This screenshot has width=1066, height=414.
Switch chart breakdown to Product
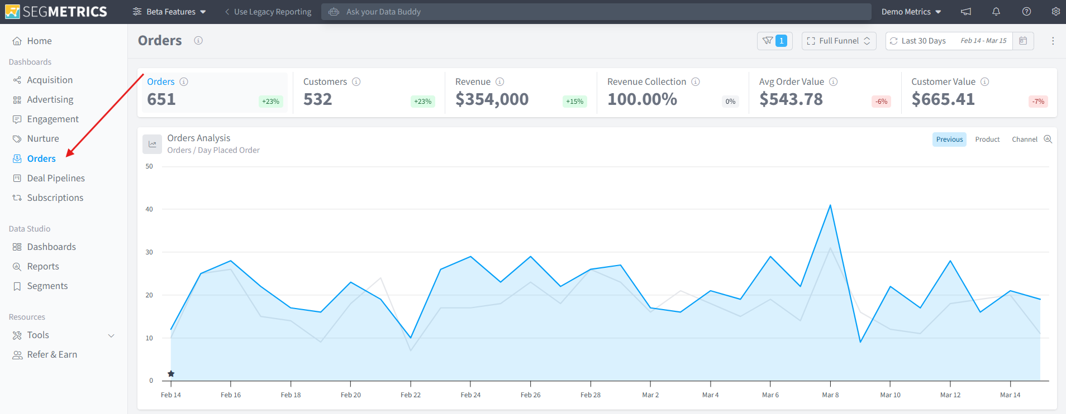[987, 139]
